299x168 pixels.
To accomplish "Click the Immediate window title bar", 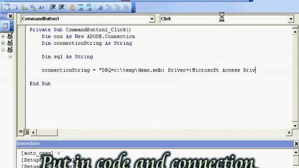I will tap(155, 143).
